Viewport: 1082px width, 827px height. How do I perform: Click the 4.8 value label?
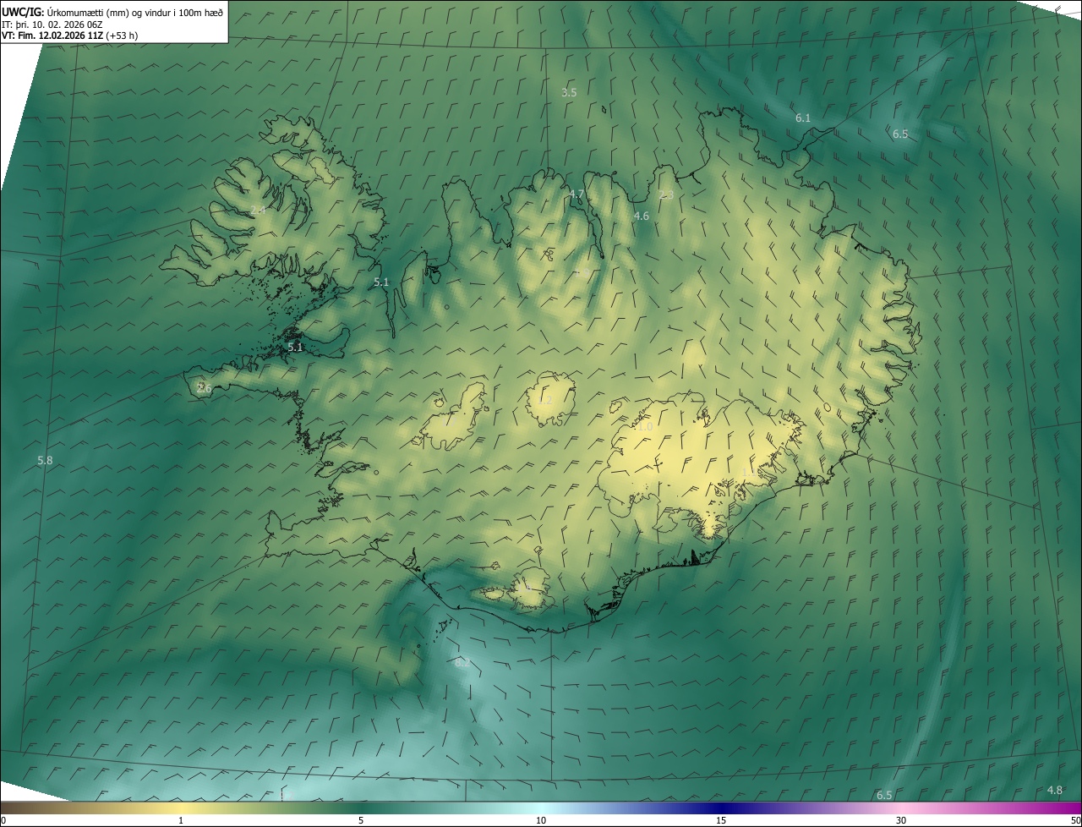(x=1055, y=790)
